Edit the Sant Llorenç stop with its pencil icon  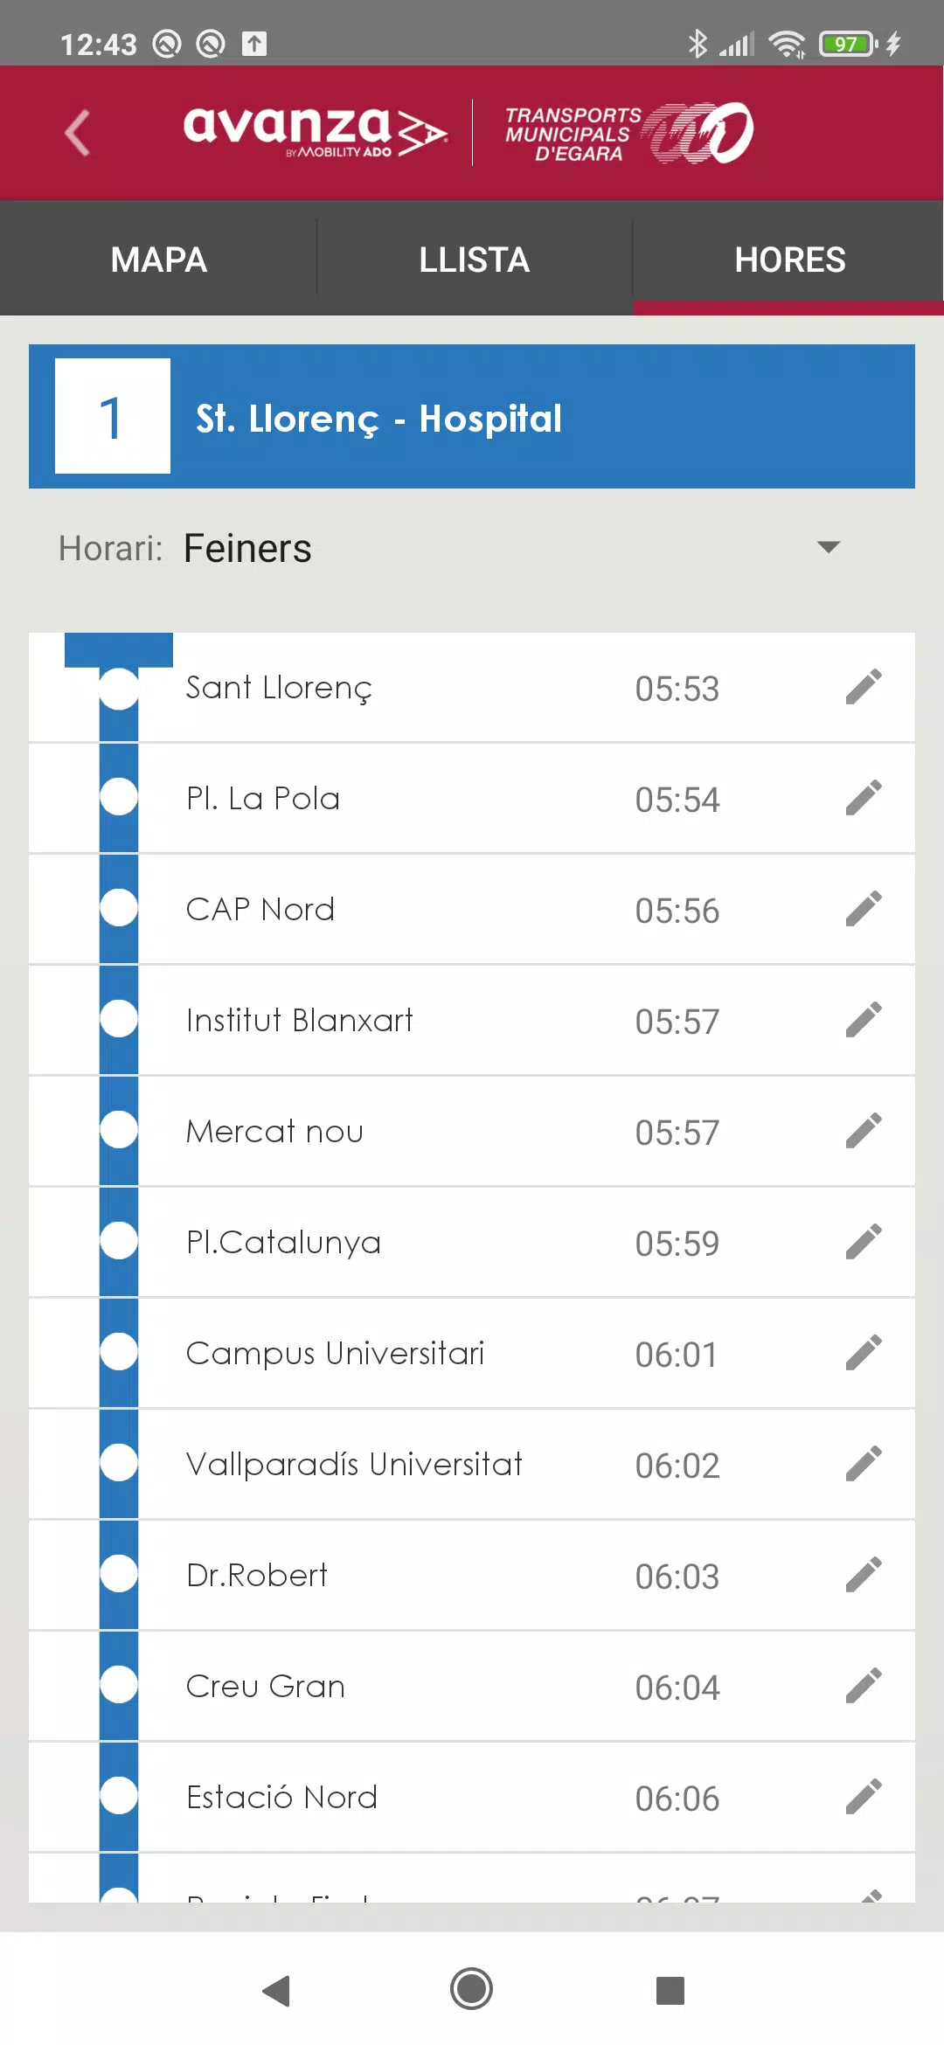click(864, 687)
